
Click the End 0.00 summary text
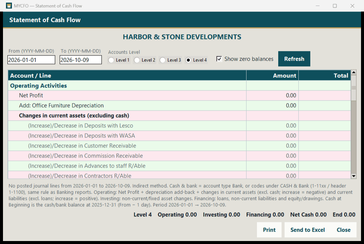(344, 215)
